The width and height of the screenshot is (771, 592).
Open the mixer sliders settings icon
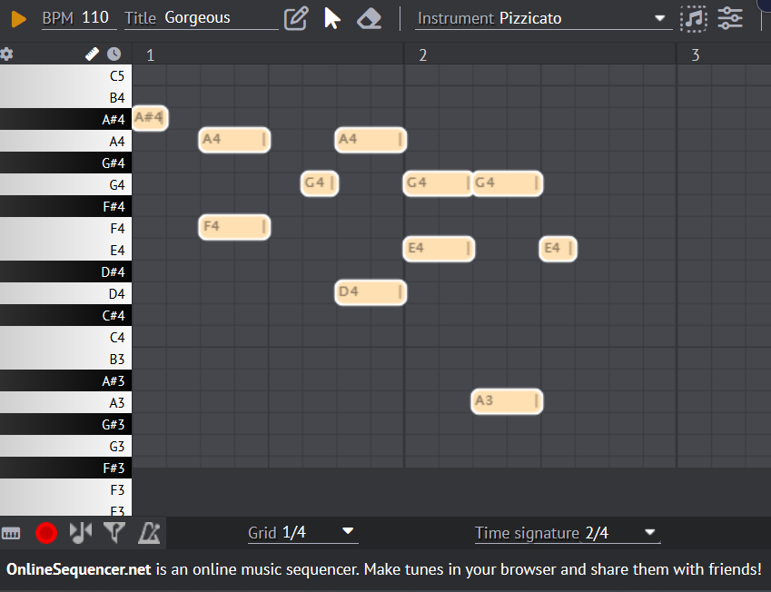click(730, 18)
